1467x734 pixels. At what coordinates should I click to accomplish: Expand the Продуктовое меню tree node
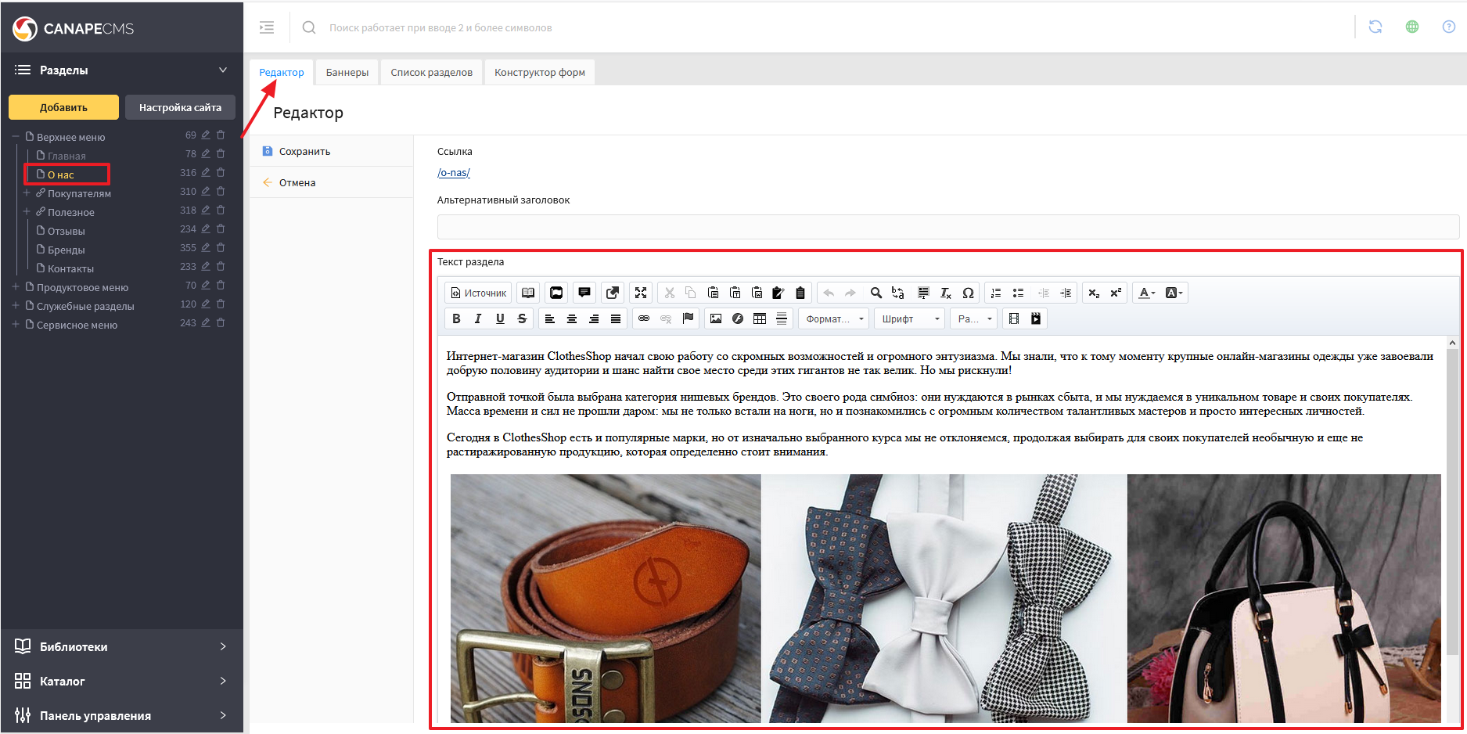click(16, 287)
